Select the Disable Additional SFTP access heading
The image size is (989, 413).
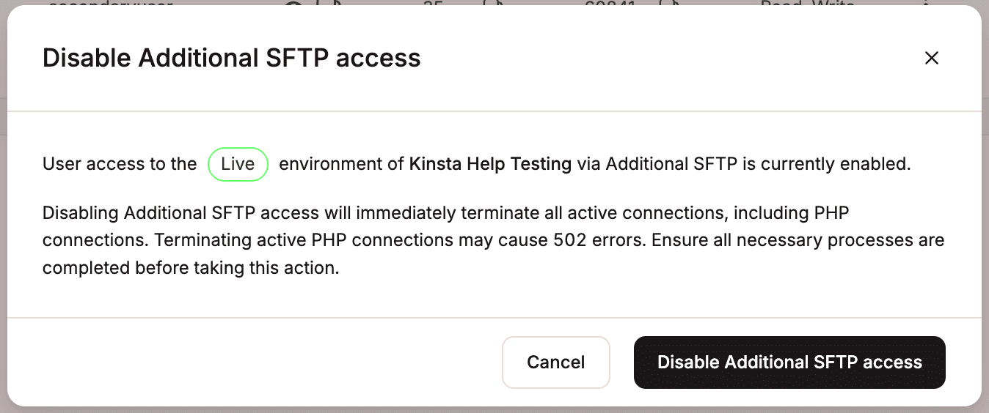[x=232, y=58]
